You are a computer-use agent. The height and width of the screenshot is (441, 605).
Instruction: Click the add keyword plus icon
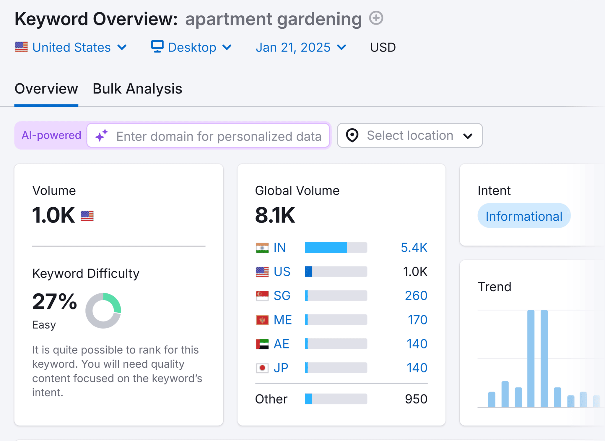[x=376, y=18]
